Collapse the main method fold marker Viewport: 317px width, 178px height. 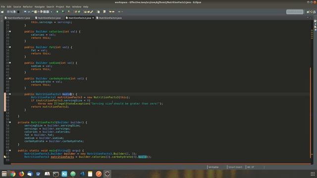[10, 150]
